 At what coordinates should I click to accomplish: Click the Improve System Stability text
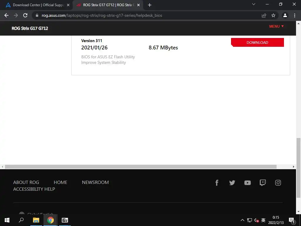[103, 62]
